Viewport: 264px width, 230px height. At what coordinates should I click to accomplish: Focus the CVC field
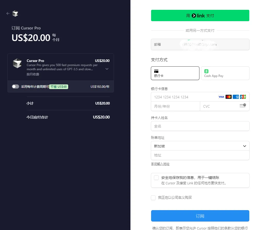224,106
